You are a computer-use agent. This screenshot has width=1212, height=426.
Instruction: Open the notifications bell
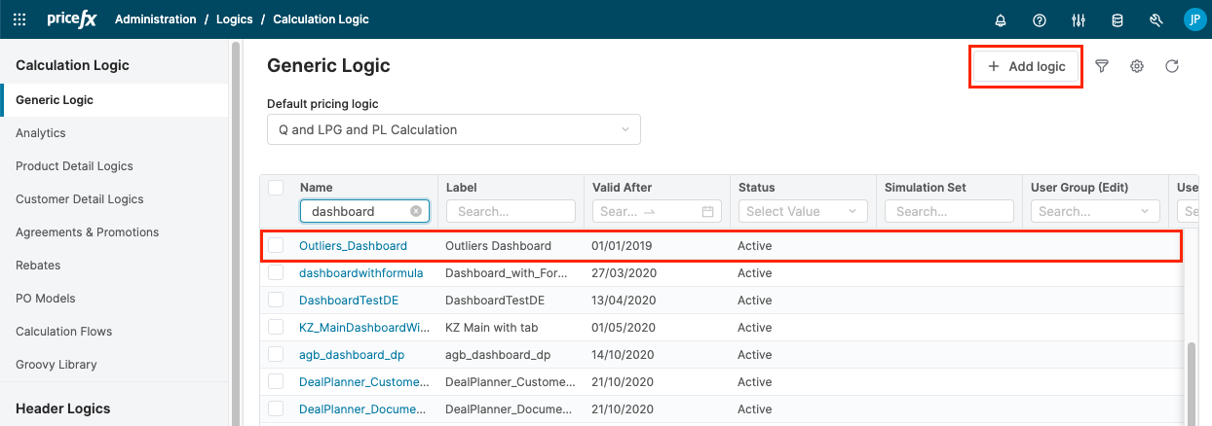coord(1000,19)
